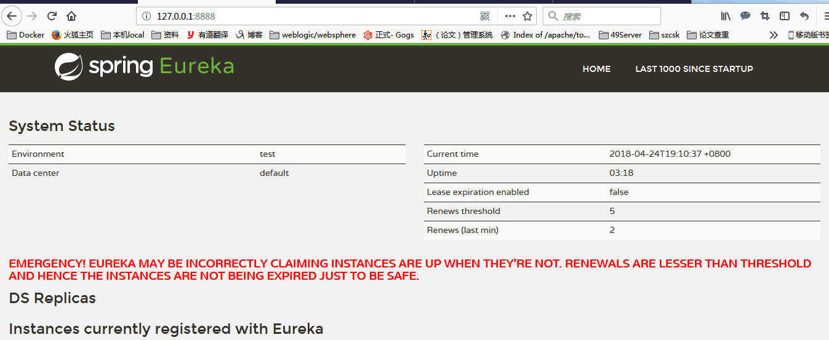Open the 论文查重 bookmark folder
This screenshot has width=829, height=340.
[x=708, y=35]
